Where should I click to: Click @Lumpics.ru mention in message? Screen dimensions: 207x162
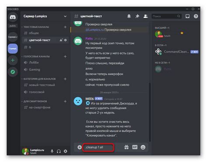point(94,30)
